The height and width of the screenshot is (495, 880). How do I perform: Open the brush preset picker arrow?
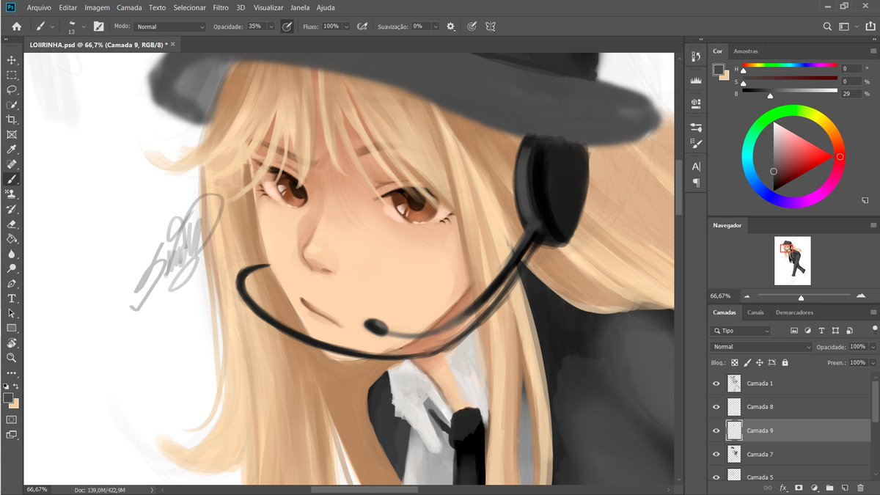(84, 26)
